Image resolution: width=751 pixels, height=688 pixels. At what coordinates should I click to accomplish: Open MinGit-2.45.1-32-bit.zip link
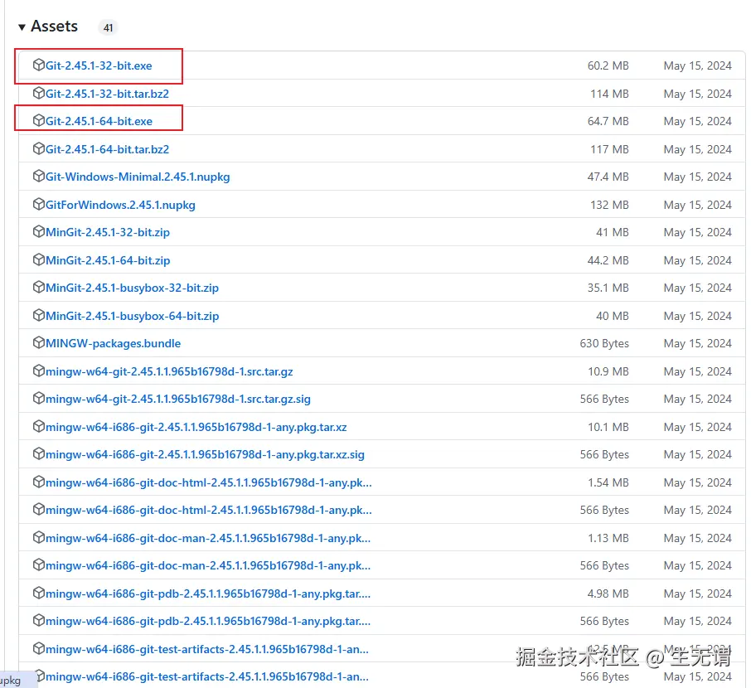tap(108, 232)
